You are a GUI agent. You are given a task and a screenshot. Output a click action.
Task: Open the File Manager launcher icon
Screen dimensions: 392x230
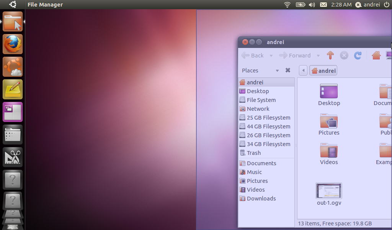(13, 21)
